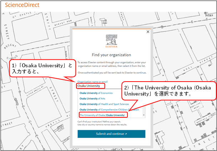Click the Elsevier tree logo
This screenshot has height=151, width=217.
(x=111, y=39)
